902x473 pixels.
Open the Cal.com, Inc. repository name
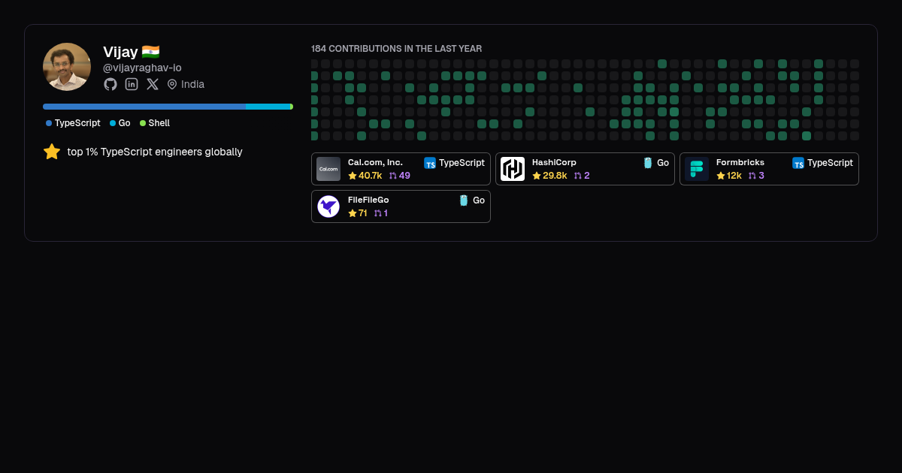pyautogui.click(x=375, y=162)
